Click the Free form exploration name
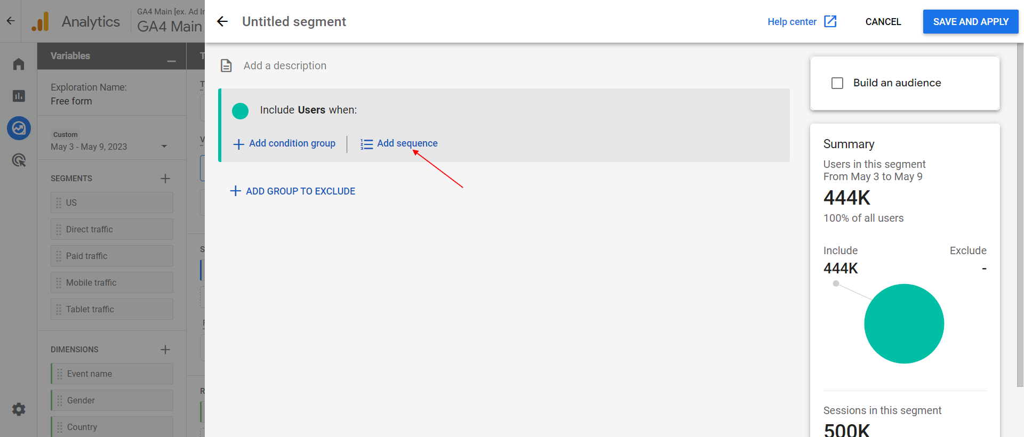The image size is (1024, 437). click(x=71, y=101)
